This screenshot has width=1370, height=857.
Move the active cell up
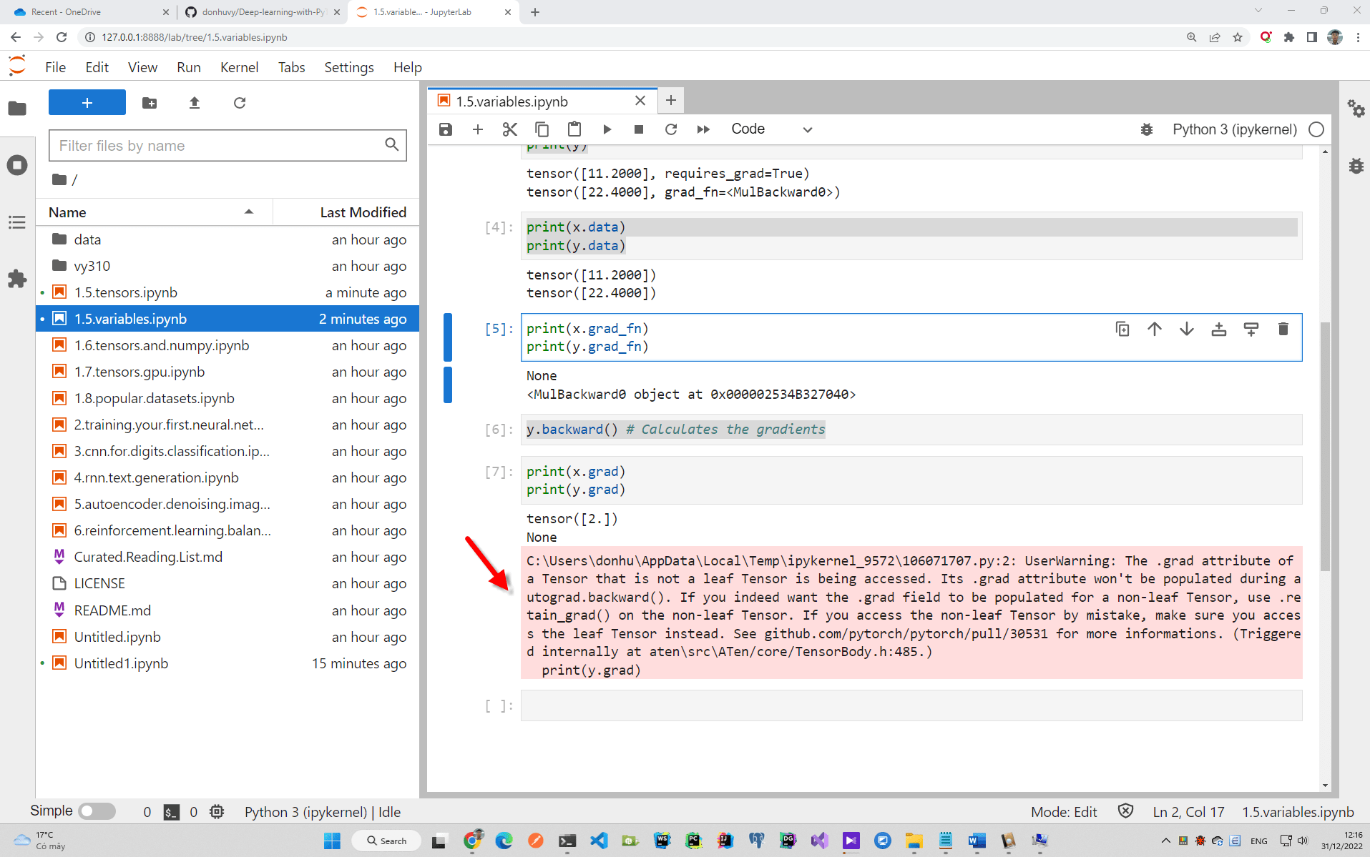click(x=1155, y=329)
